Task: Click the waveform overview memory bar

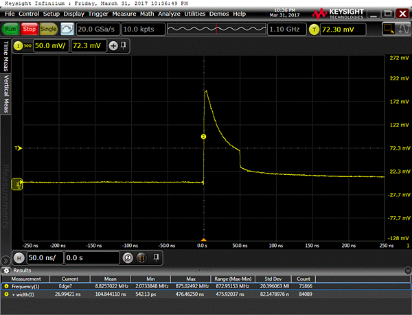Action: point(216,29)
